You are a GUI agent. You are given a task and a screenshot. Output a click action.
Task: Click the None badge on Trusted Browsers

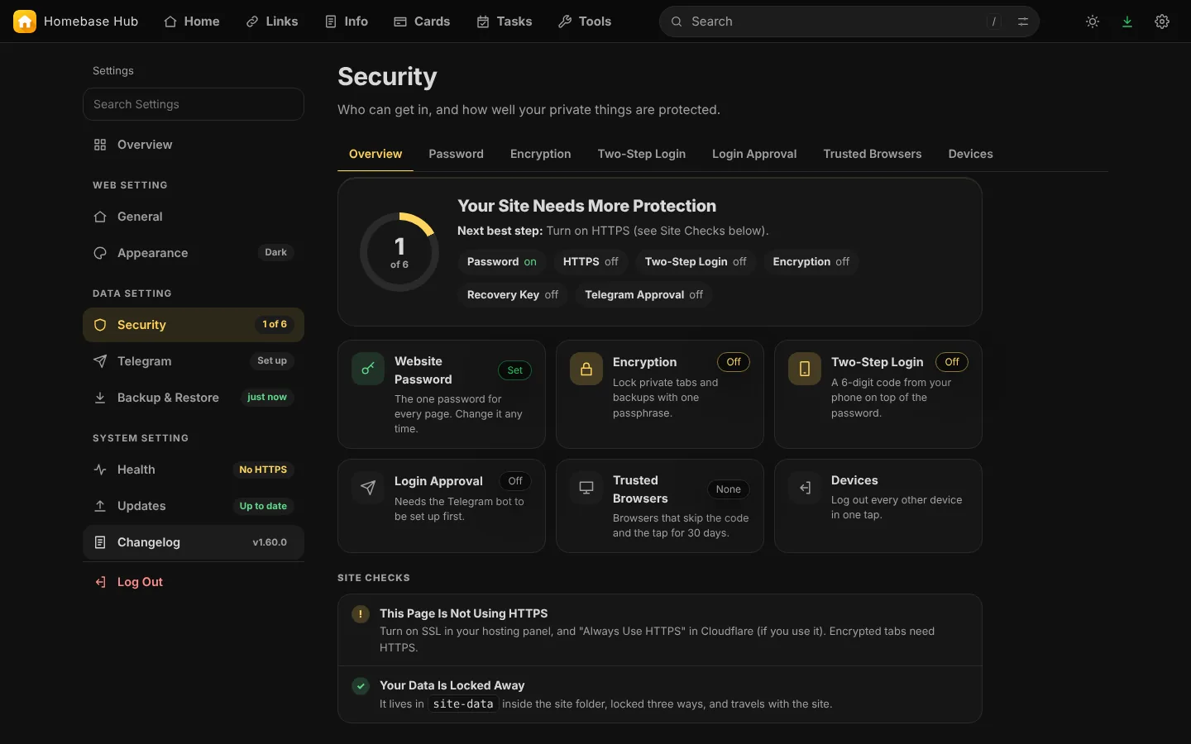(729, 489)
